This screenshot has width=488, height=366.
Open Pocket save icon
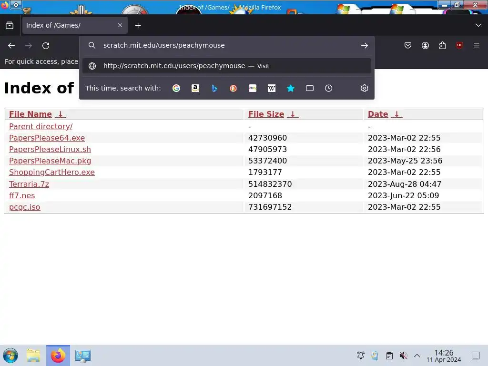(x=408, y=45)
